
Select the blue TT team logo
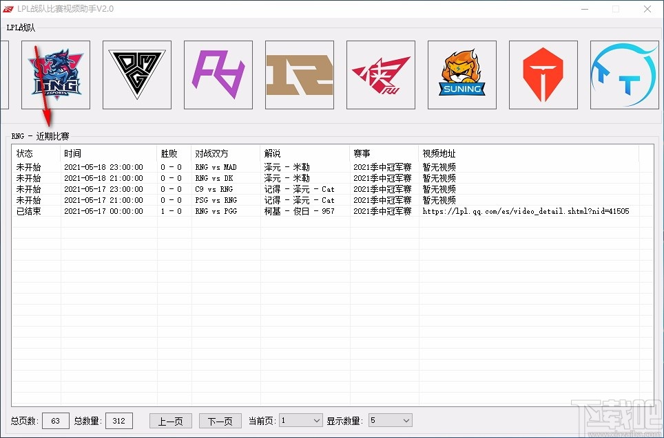623,74
